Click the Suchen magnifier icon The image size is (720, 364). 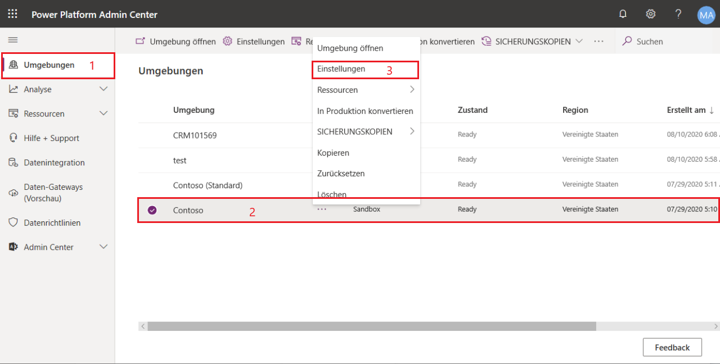pos(627,42)
